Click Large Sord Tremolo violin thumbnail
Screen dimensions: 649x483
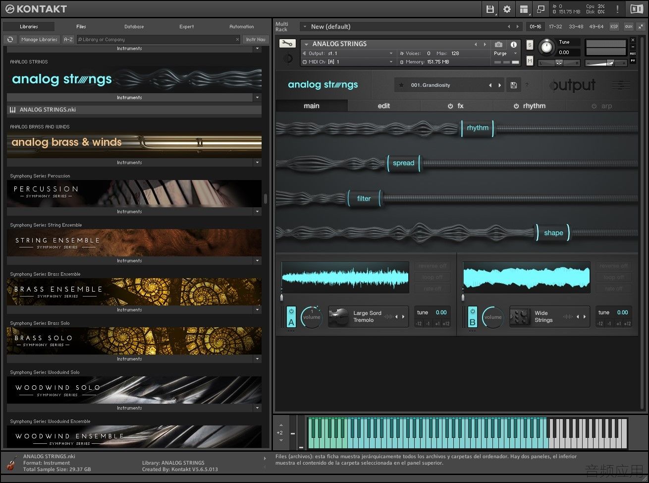[339, 316]
